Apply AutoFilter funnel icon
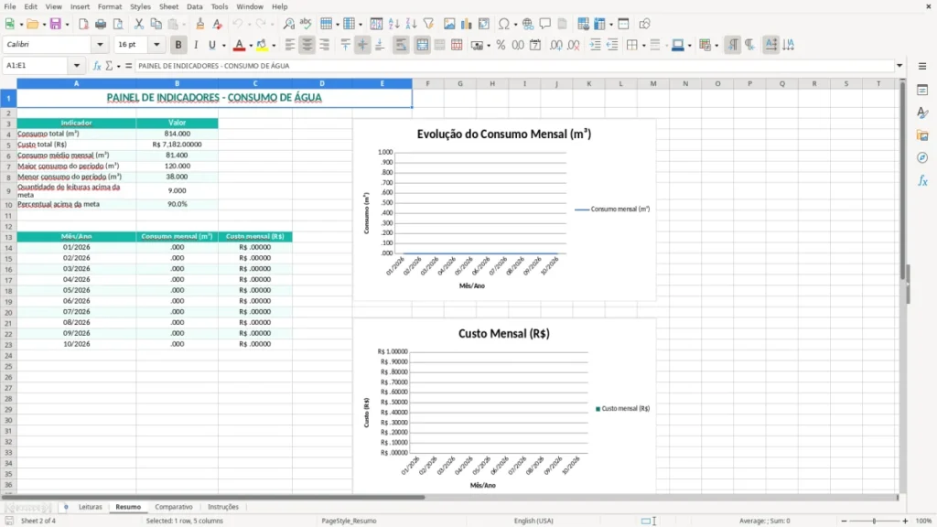 click(428, 24)
